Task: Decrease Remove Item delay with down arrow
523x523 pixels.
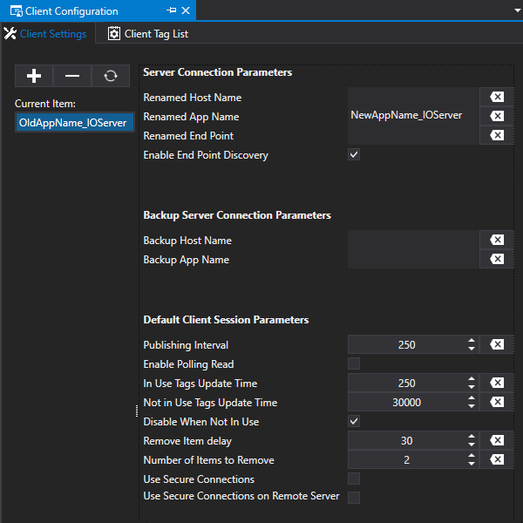Action: point(472,445)
